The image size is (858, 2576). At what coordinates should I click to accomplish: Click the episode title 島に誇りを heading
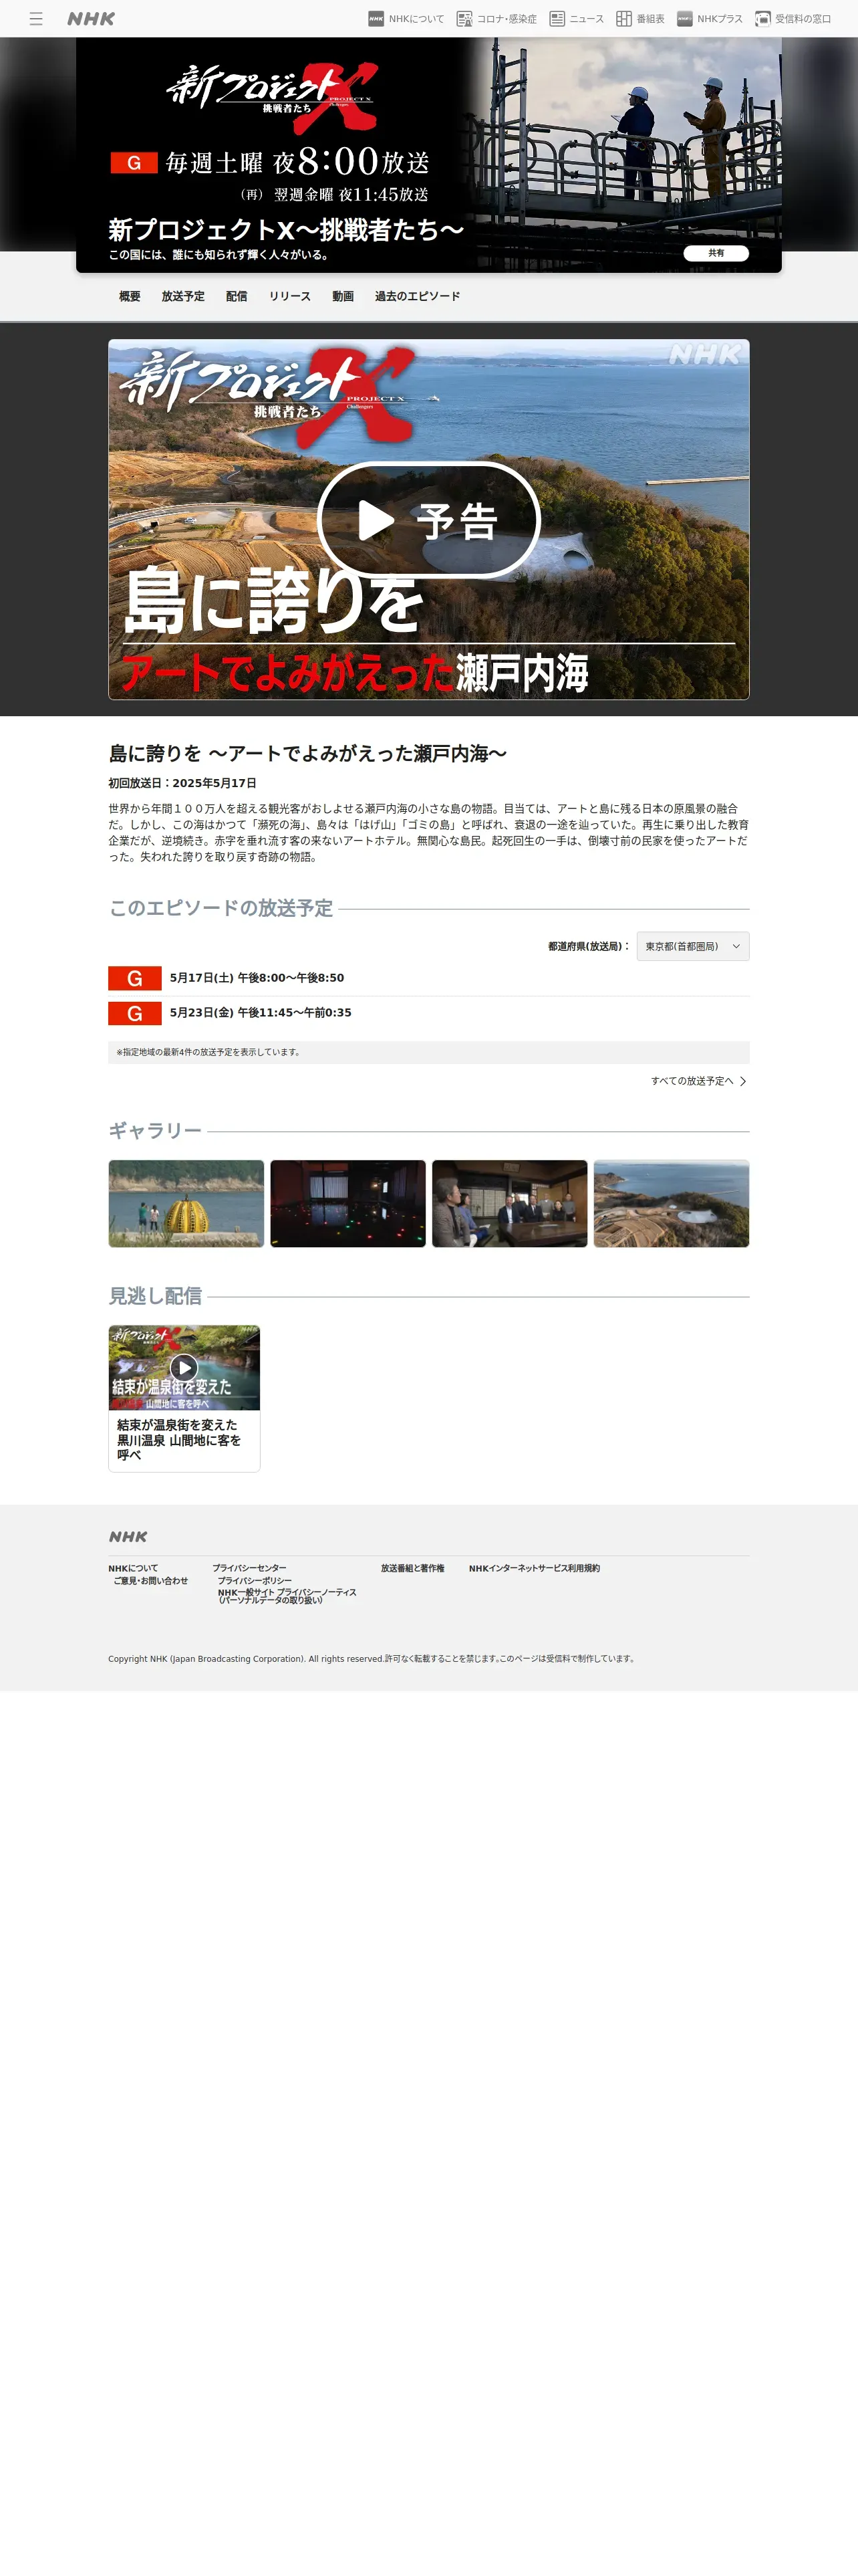[307, 753]
